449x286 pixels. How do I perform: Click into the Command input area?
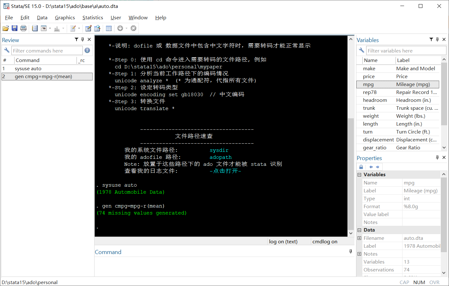pyautogui.click(x=224, y=266)
